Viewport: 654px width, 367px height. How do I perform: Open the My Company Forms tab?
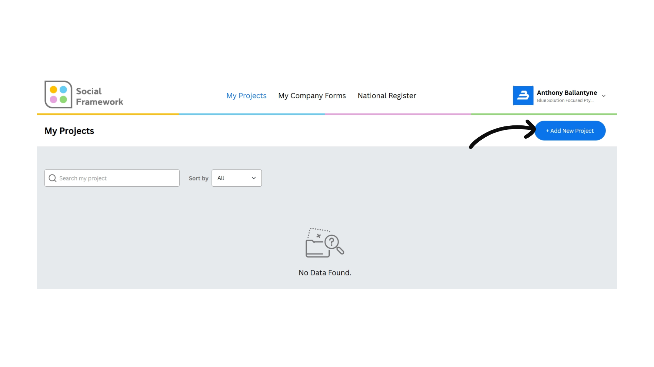click(x=312, y=96)
